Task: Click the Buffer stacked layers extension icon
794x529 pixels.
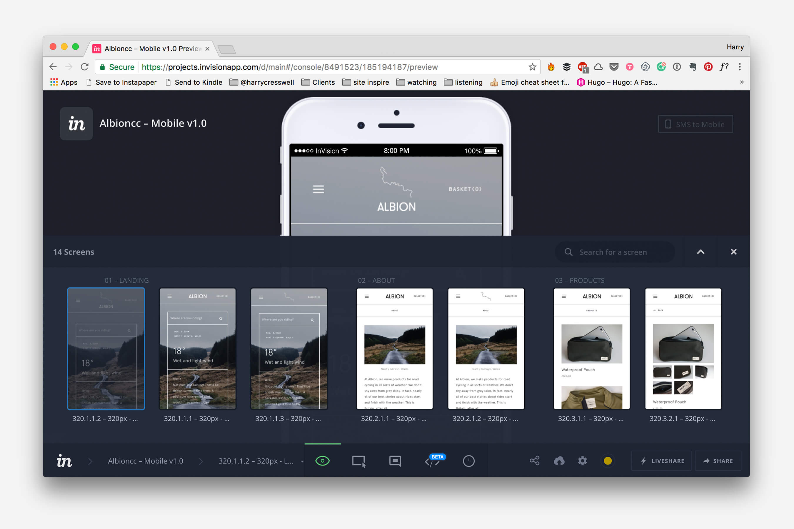Action: (x=566, y=67)
